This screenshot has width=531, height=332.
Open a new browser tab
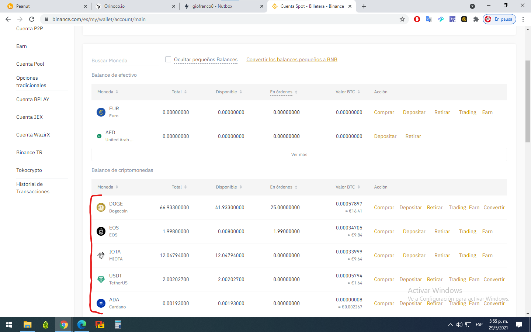click(364, 6)
